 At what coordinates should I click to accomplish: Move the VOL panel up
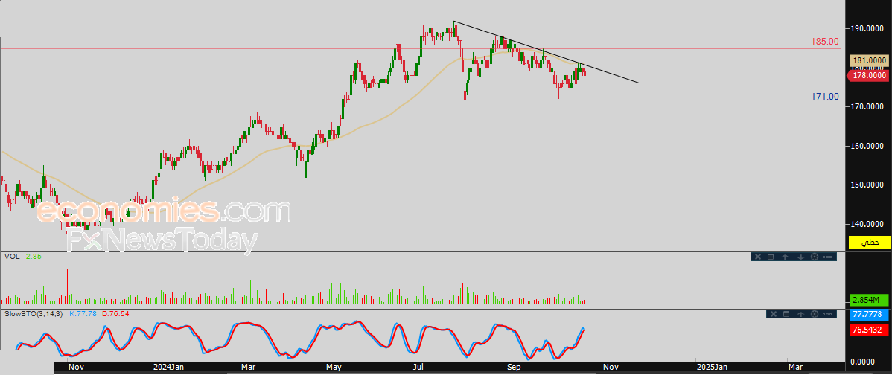click(x=785, y=257)
